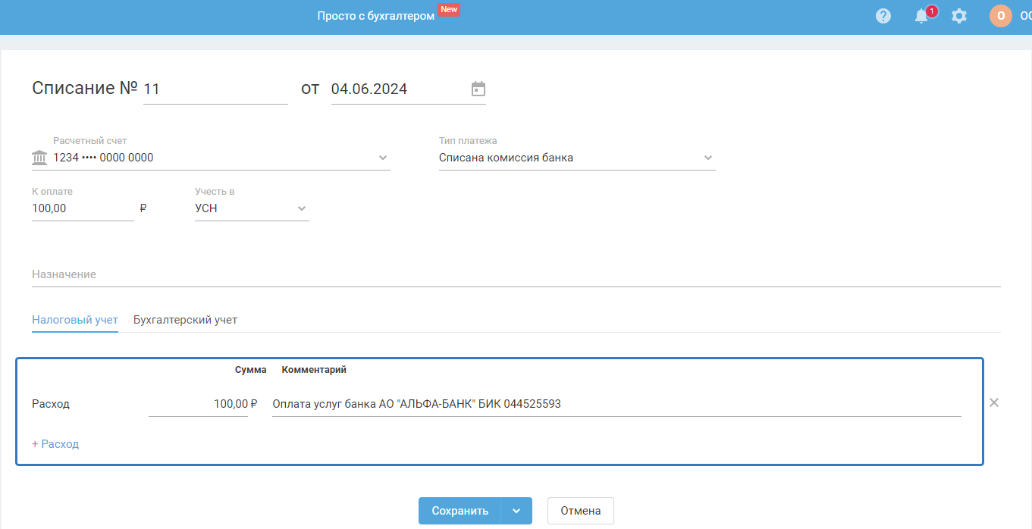Click the 'Отмена' button
This screenshot has width=1032, height=529.
point(581,511)
